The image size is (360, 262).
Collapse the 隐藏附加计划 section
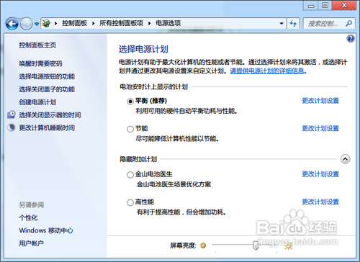pyautogui.click(x=345, y=159)
